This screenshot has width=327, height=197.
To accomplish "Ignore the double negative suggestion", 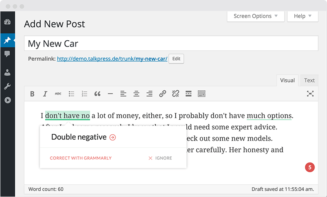I will 160,158.
